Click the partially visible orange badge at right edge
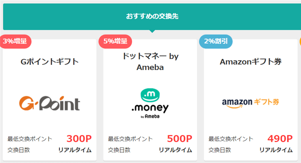Viewport: 301px width, 163px height. click(299, 41)
